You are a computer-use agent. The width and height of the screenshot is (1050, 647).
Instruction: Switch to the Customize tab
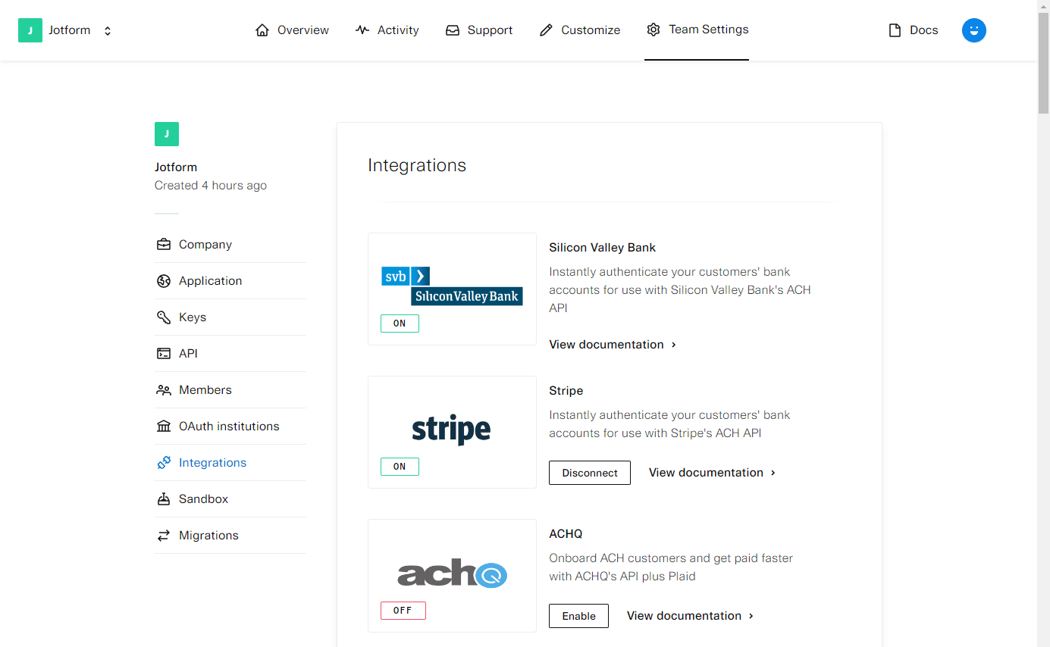[x=579, y=30]
